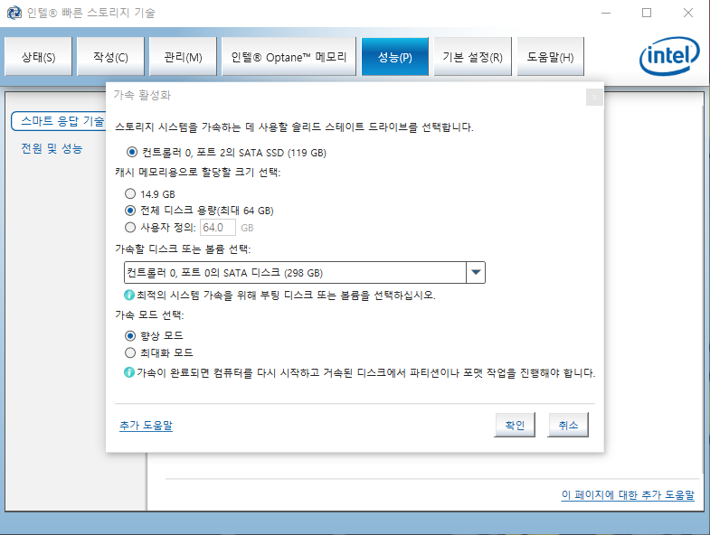Click the 캐시 메모리용으로 할당할 크기 선택 label

197,173
